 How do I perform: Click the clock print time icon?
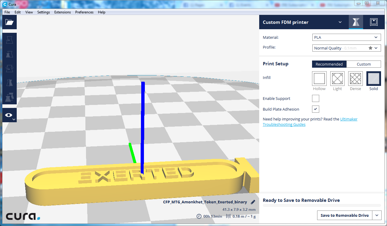click(x=199, y=216)
